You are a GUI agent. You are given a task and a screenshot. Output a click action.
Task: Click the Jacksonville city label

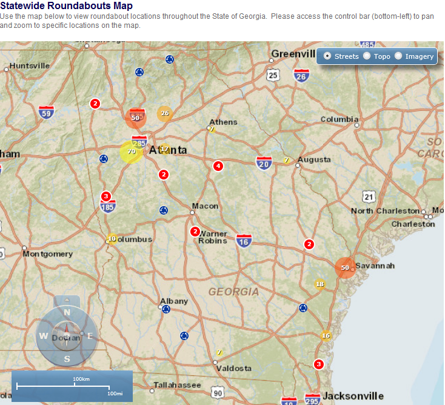tap(353, 396)
